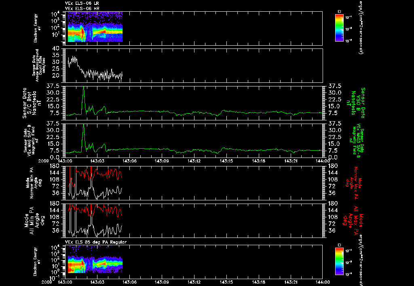Click the "El" label above upper color bar
Screen dimensions: 414x286
[339, 12]
